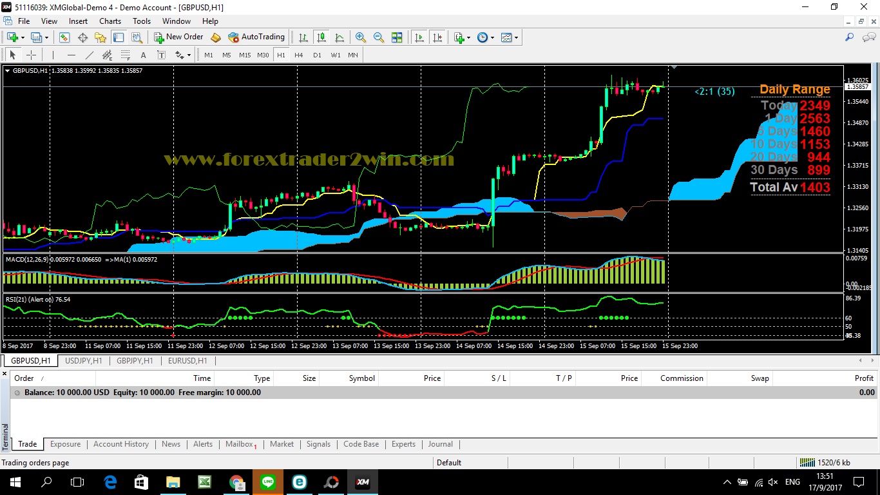Click the Zoom Out magnifier icon
880x495 pixels.
(x=379, y=37)
